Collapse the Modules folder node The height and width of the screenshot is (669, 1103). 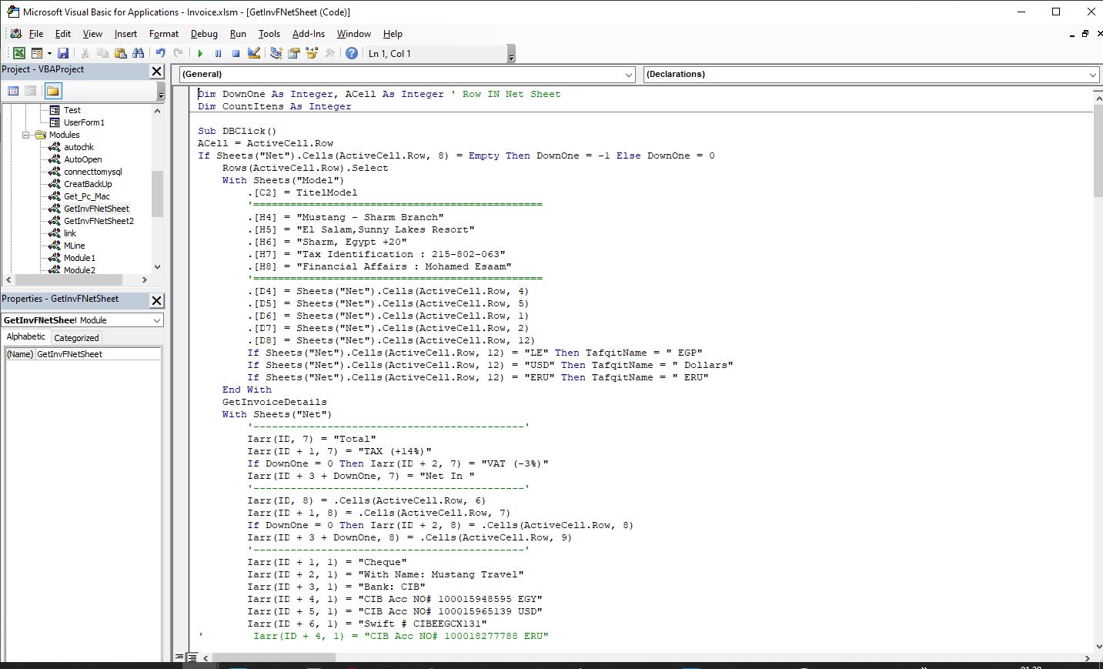click(26, 135)
